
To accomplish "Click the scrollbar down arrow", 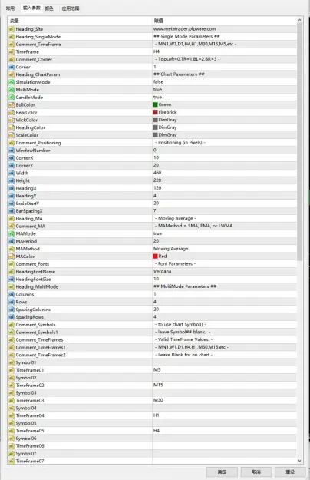I will pyautogui.click(x=299, y=460).
